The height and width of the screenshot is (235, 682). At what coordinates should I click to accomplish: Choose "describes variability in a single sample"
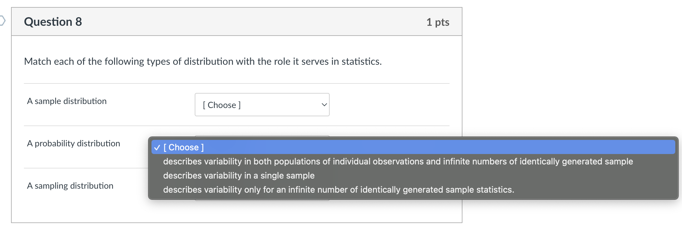tap(239, 175)
